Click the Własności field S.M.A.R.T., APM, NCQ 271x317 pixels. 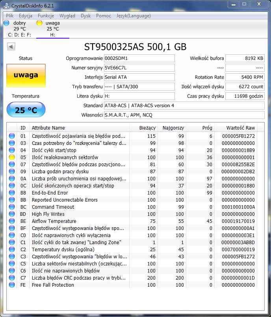[184, 115]
